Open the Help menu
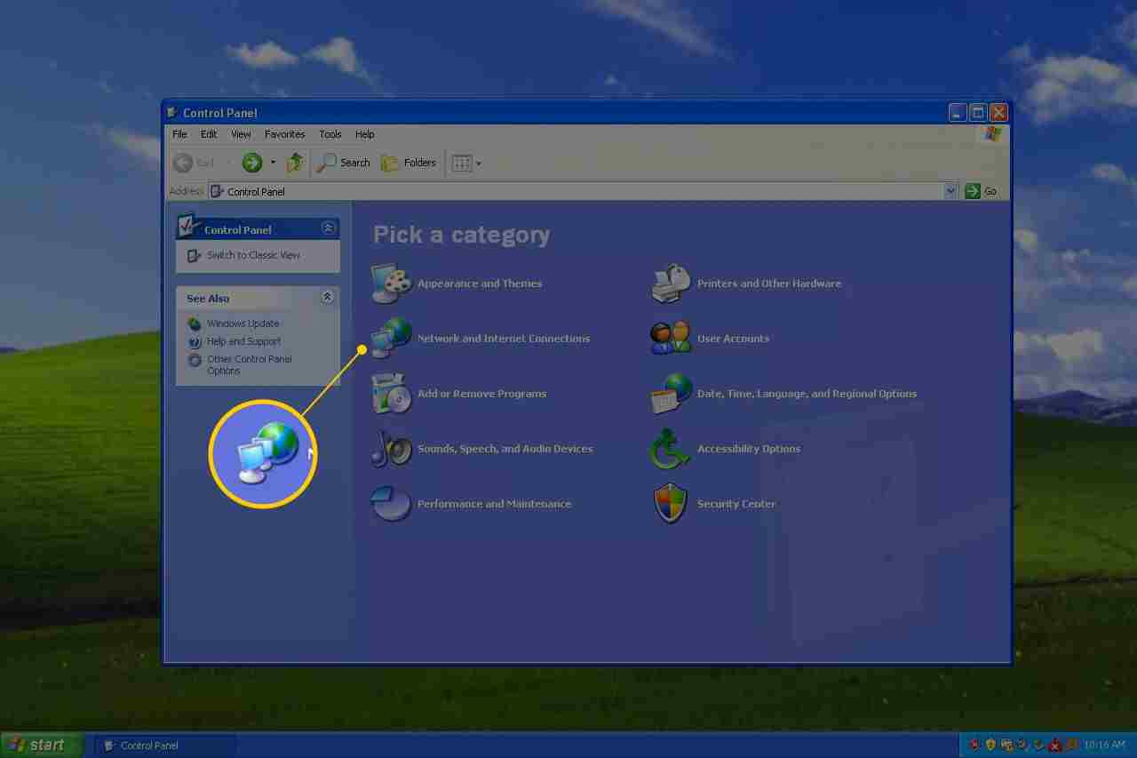Screen dimensions: 1137x758 coord(365,134)
